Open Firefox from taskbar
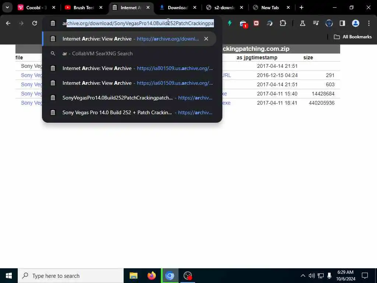Screen dimensions: 377x283 pyautogui.click(x=151, y=276)
